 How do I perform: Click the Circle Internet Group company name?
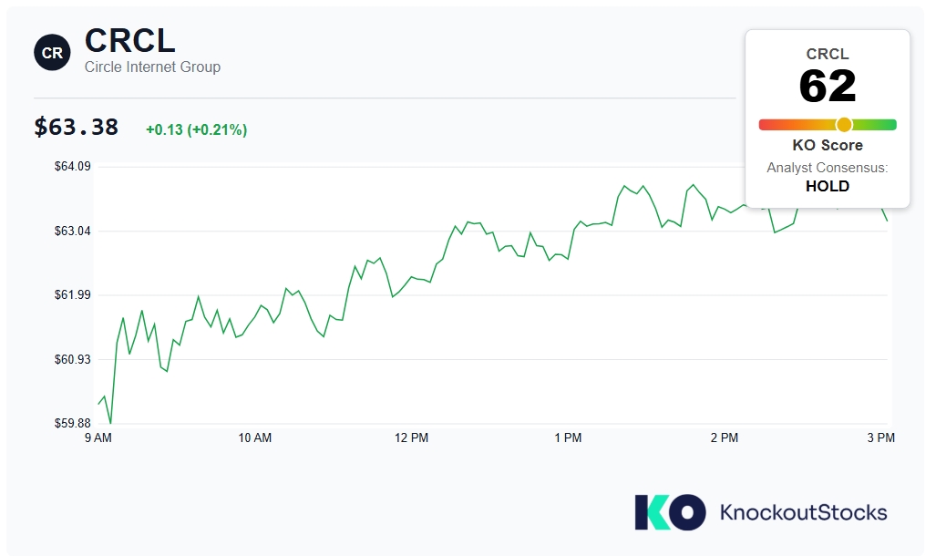point(152,67)
